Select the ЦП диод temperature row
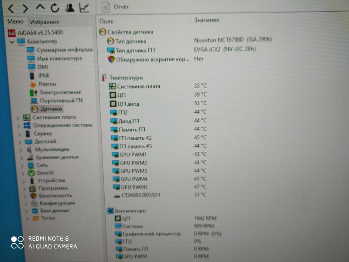Image resolution: width=349 pixels, height=262 pixels. (x=128, y=103)
